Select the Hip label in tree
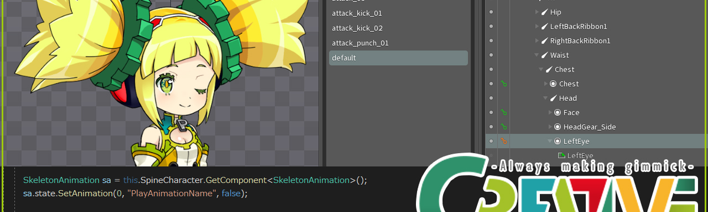Image resolution: width=708 pixels, height=212 pixels. coord(556,12)
